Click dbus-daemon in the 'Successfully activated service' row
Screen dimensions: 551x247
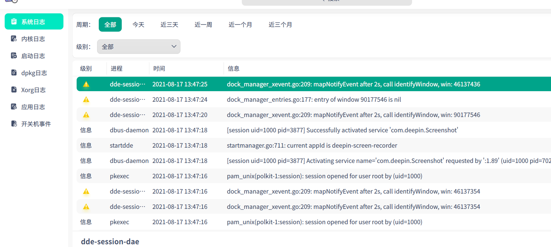click(129, 130)
